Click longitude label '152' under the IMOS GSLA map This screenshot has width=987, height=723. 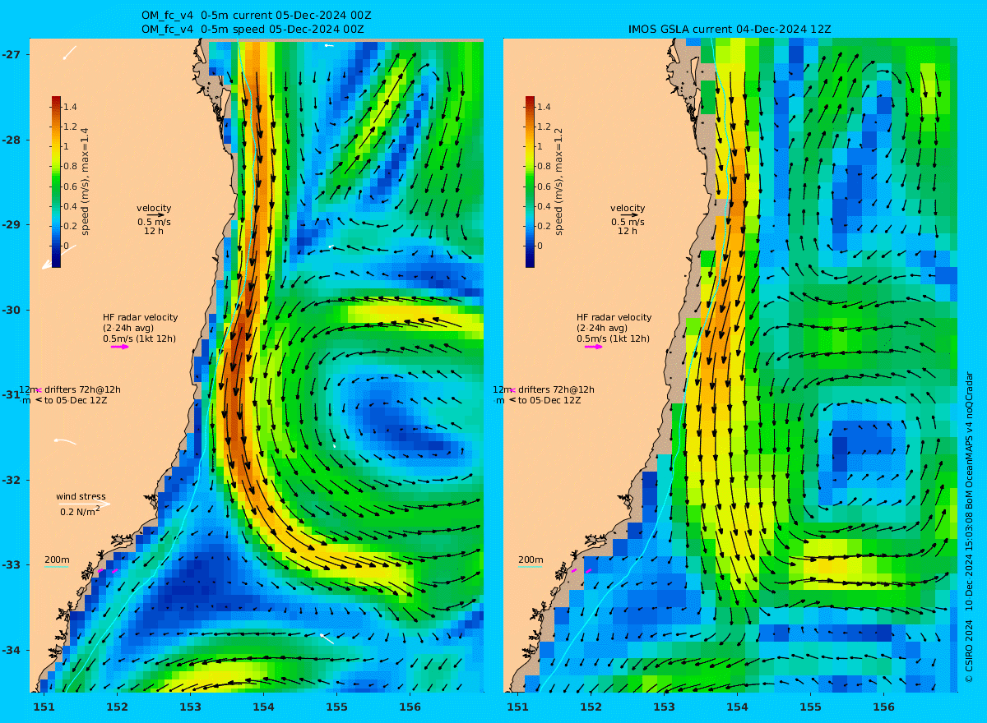[591, 707]
